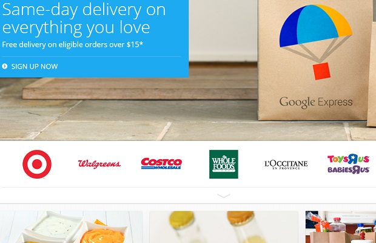Screen dimensions: 376x243
Task: Click the Google Express parachute logo
Action: click(316, 43)
